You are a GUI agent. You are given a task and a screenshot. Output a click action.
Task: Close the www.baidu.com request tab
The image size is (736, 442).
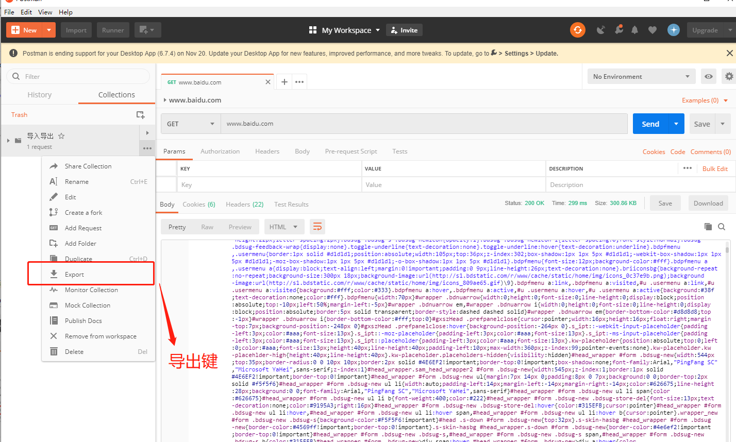(x=268, y=82)
